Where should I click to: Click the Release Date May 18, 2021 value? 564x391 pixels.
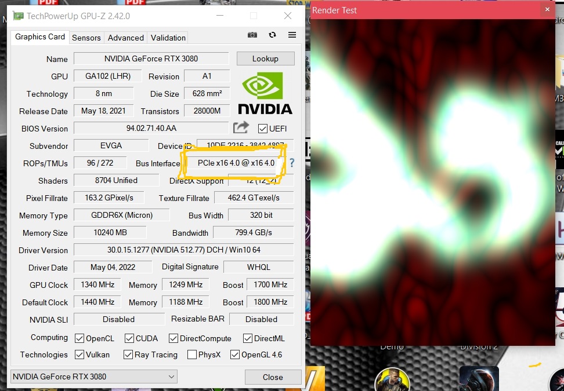coord(104,111)
